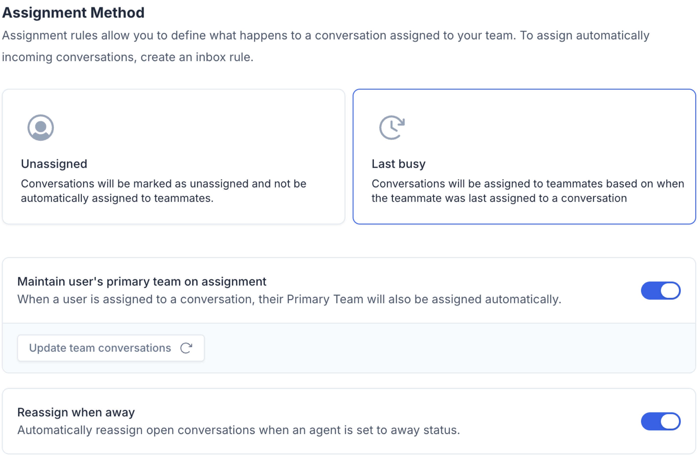
Task: Click the Unassigned user avatar icon
Action: [x=40, y=128]
